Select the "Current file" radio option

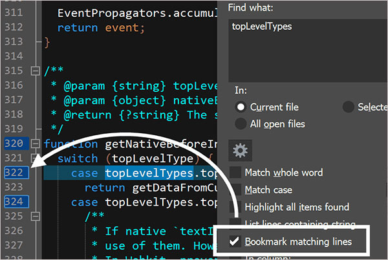[x=241, y=107]
